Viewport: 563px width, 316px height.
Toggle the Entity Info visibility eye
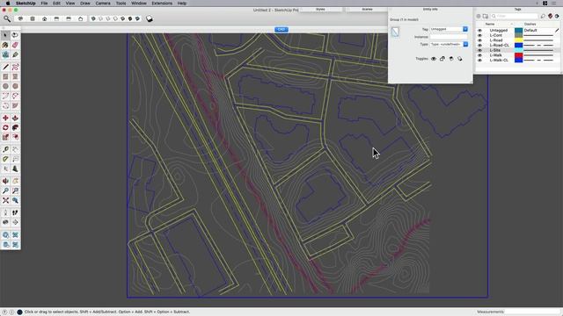434,59
